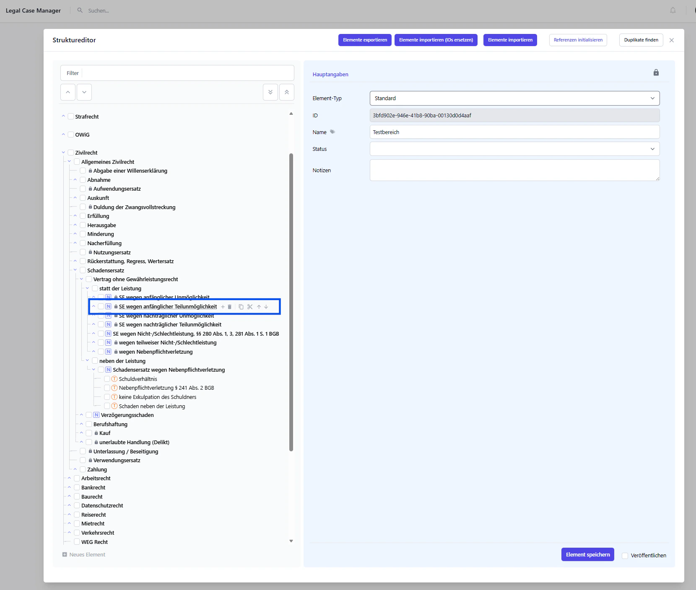Check the Strafrecht checkbox
The image size is (696, 590).
(71, 116)
